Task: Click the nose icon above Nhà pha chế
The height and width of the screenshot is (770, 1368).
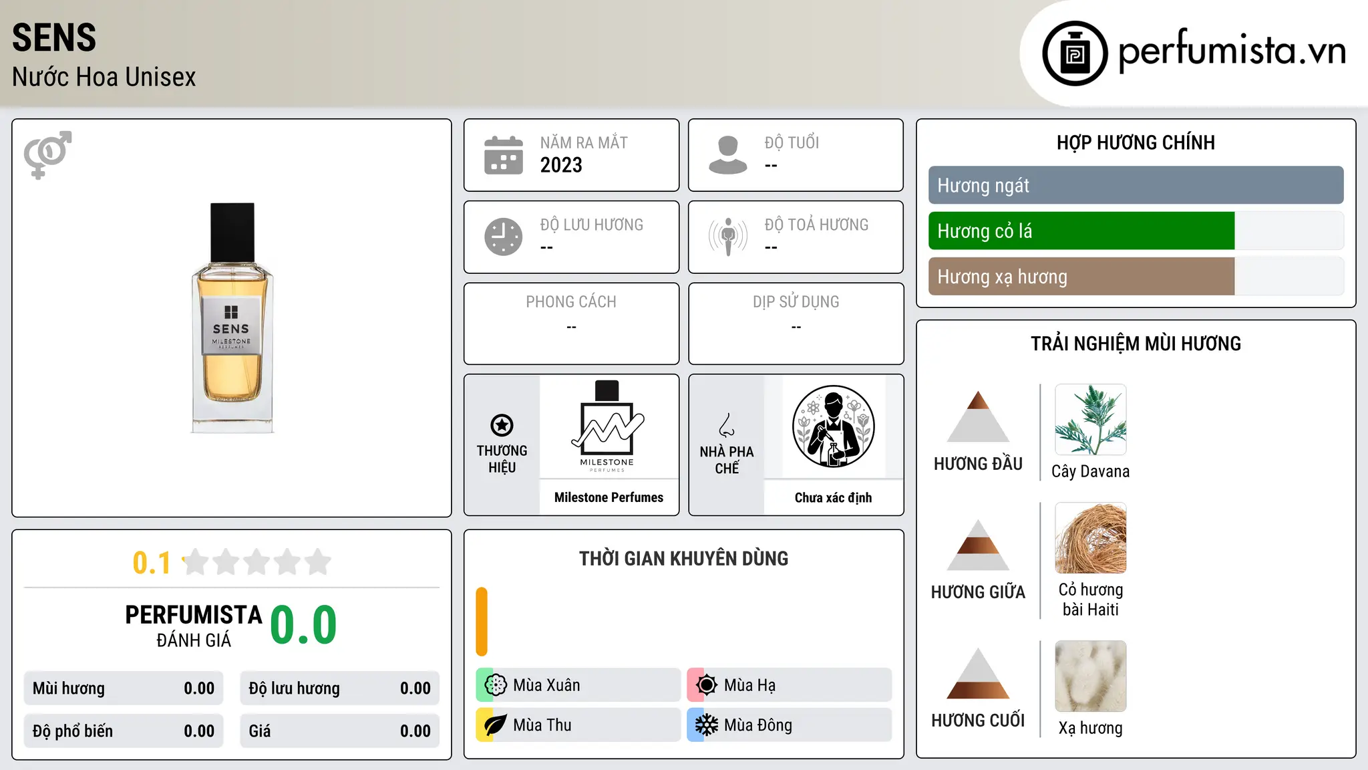Action: coord(727,424)
